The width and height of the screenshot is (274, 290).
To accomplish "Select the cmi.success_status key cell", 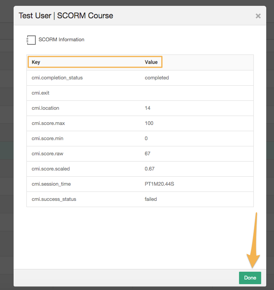I will pos(54,199).
